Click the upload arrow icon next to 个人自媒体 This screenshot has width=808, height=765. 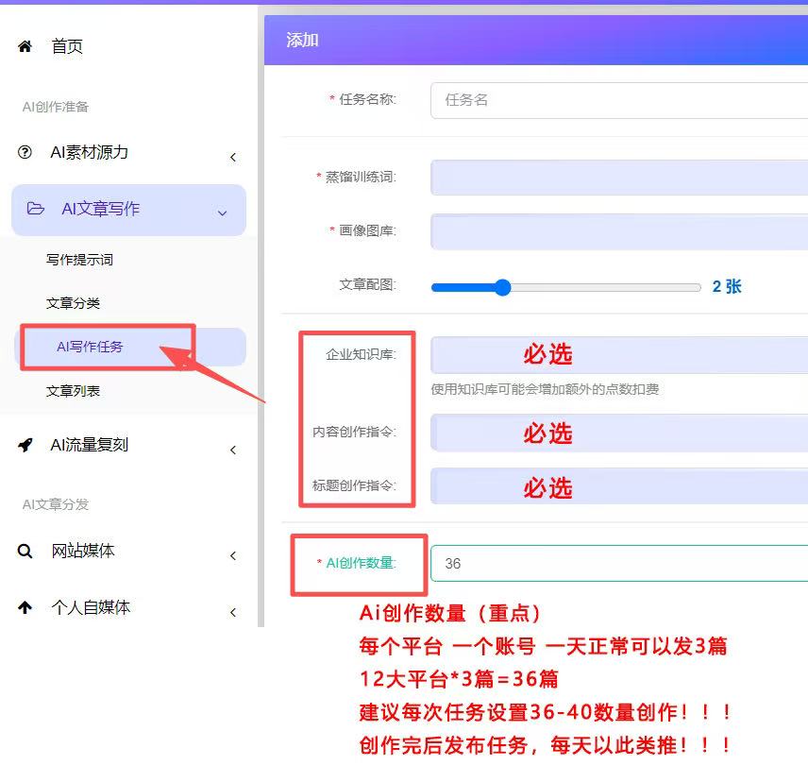click(25, 607)
